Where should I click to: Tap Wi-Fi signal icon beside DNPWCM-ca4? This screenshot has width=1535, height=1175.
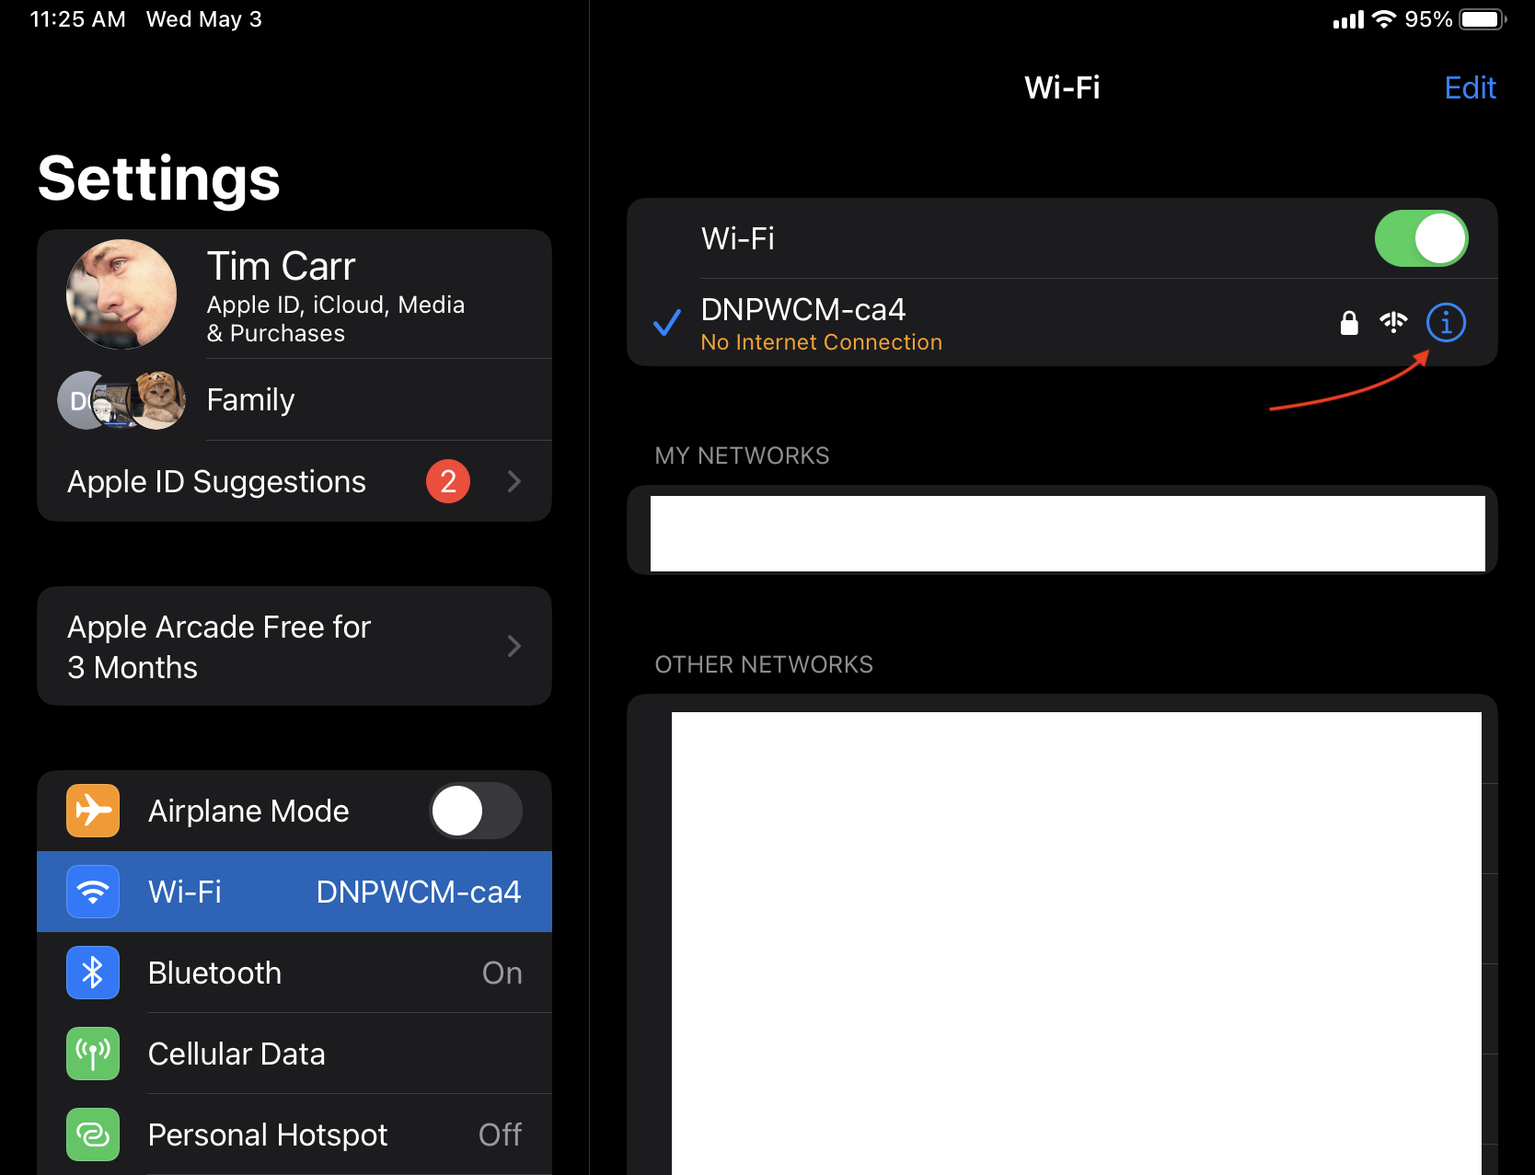(x=1393, y=322)
